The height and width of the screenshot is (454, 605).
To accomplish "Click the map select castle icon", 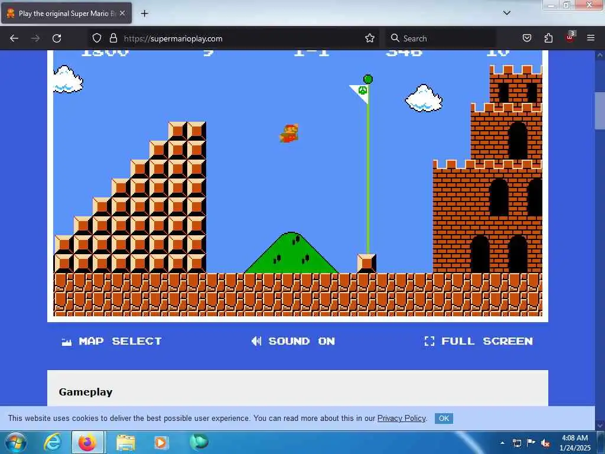I will 66,342.
